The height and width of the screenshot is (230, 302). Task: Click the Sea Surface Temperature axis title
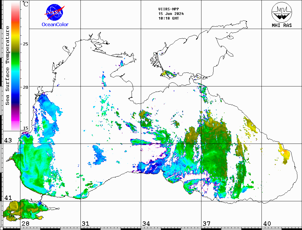coord(7,65)
